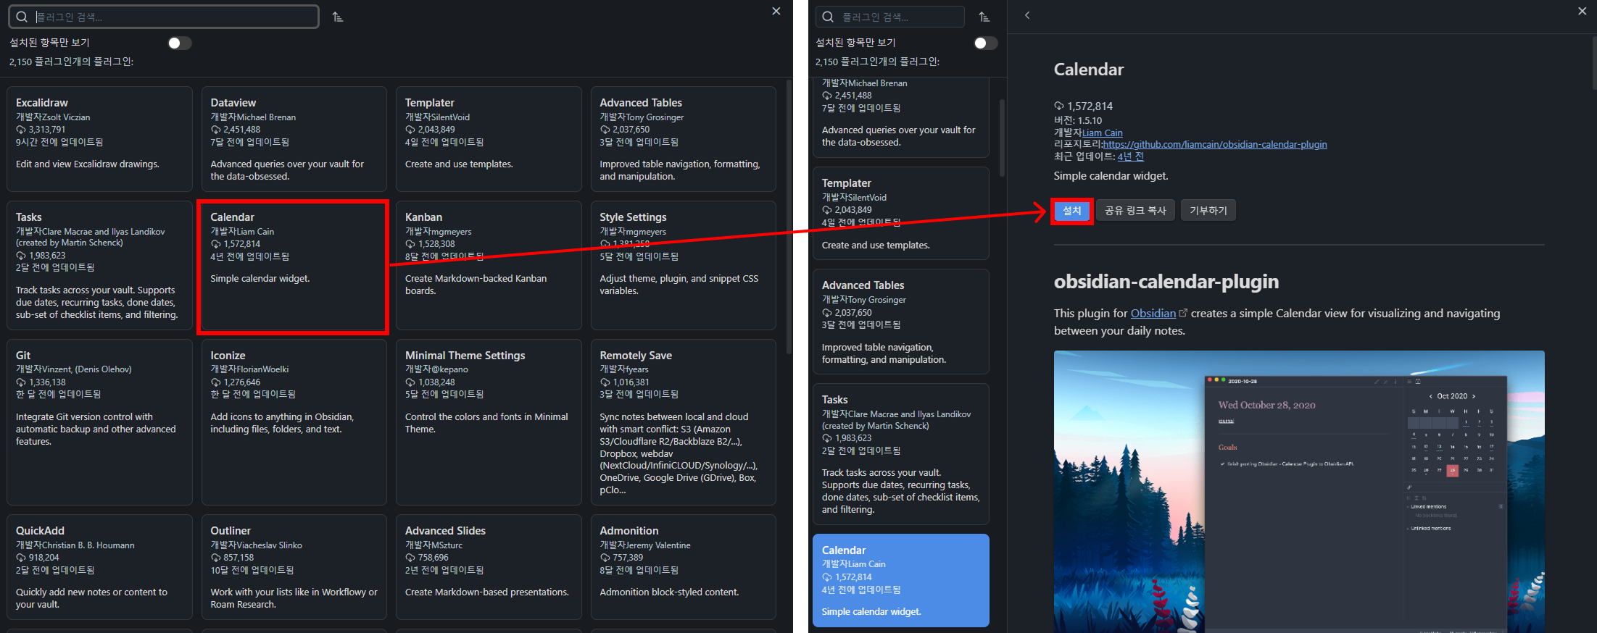Click the 1,572,814 download count in detail pane
Screen dimensions: 1597x633
click(1090, 106)
